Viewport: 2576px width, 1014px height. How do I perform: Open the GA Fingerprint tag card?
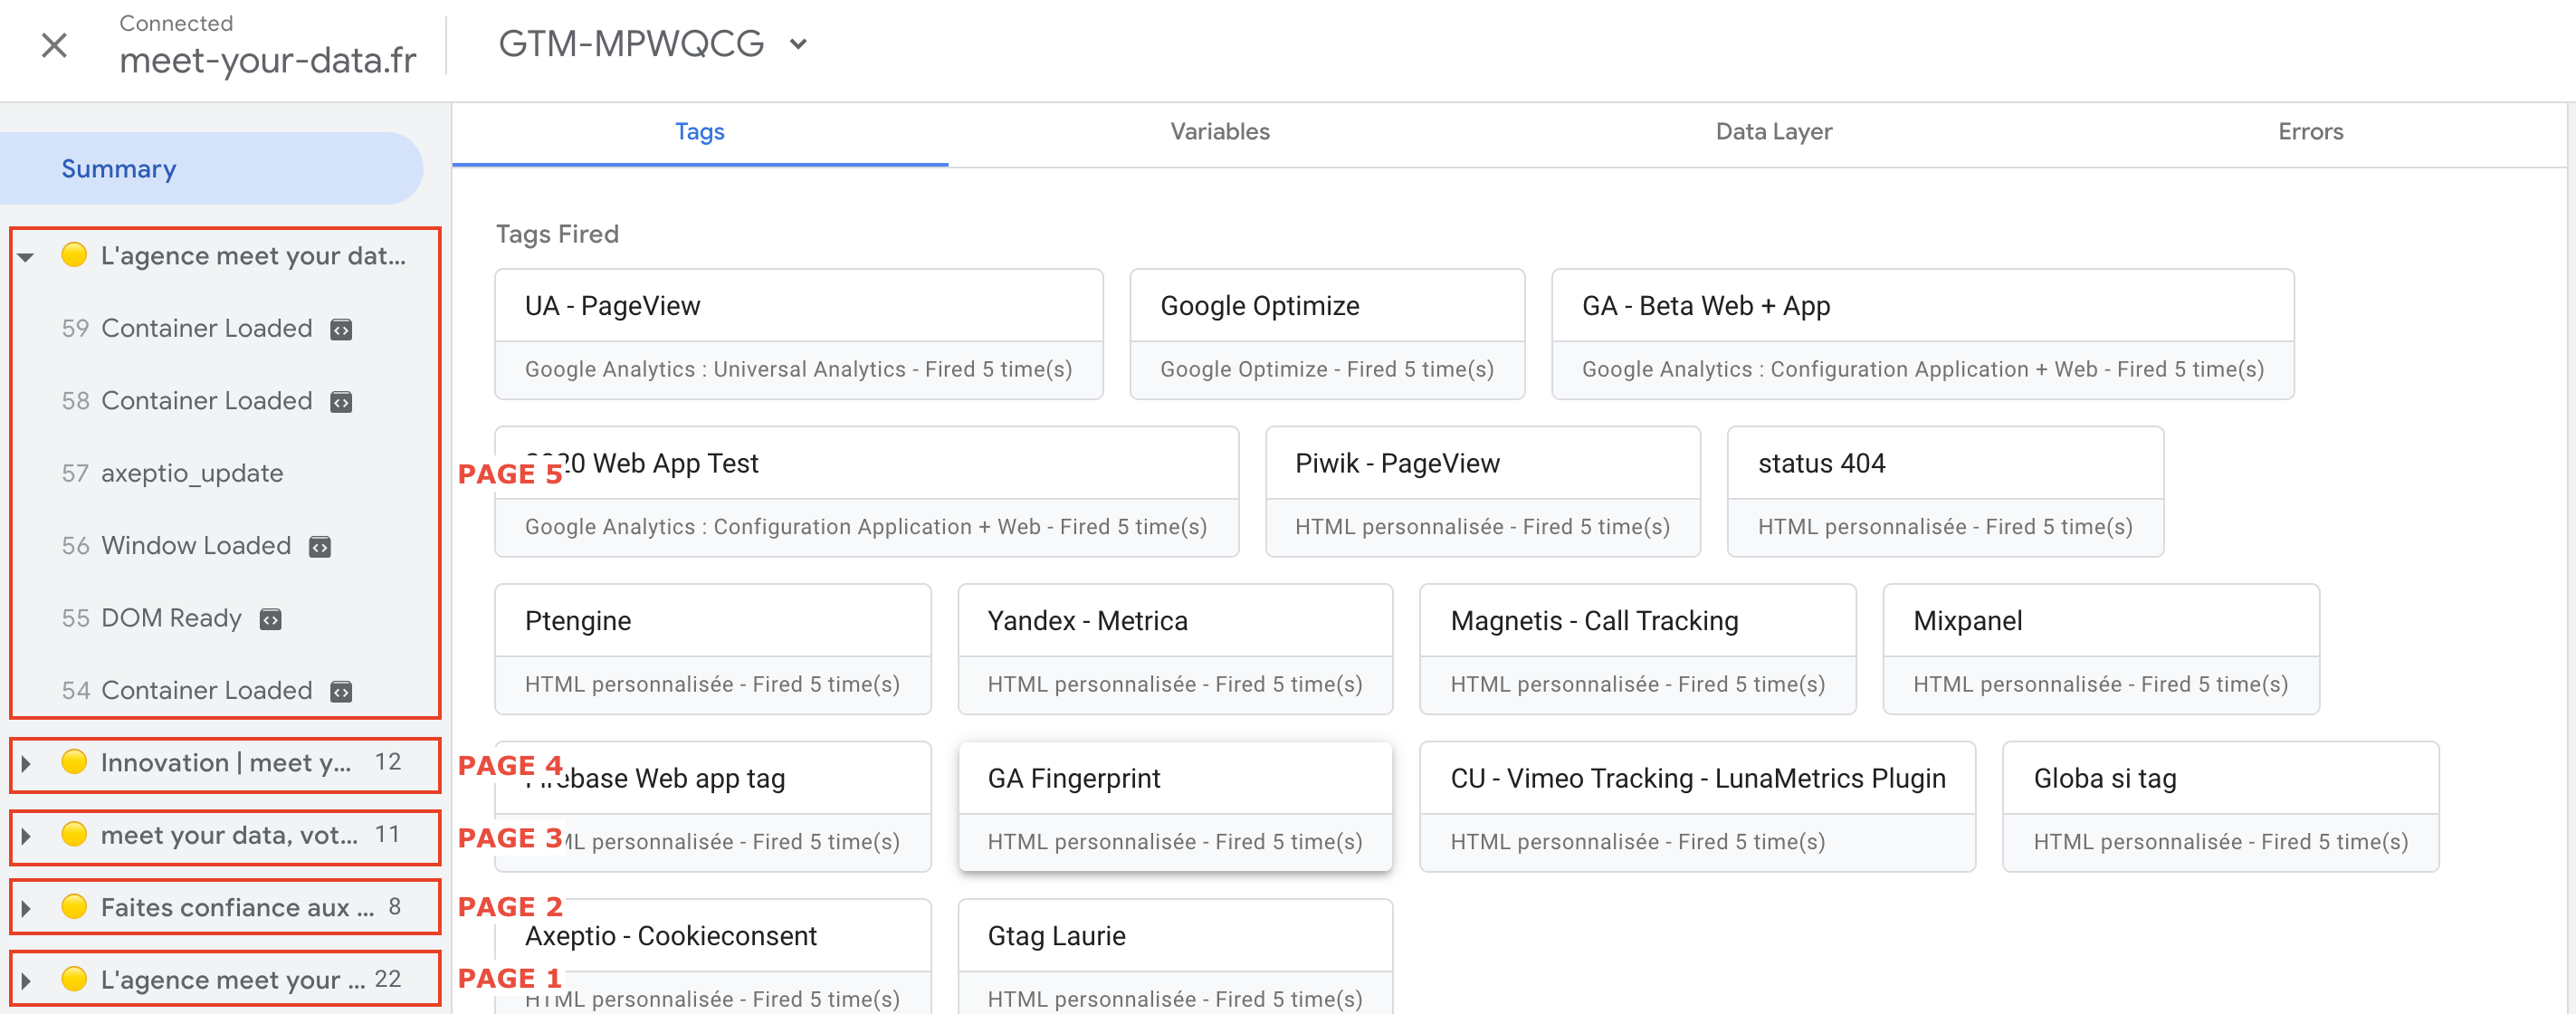1174,807
